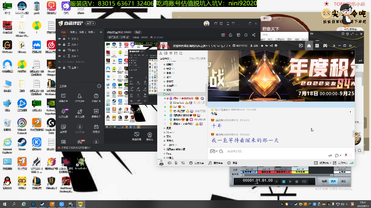Viewport: 371px width, 208px height.
Task: Open the YY game controller icon in header
Action: point(325,46)
